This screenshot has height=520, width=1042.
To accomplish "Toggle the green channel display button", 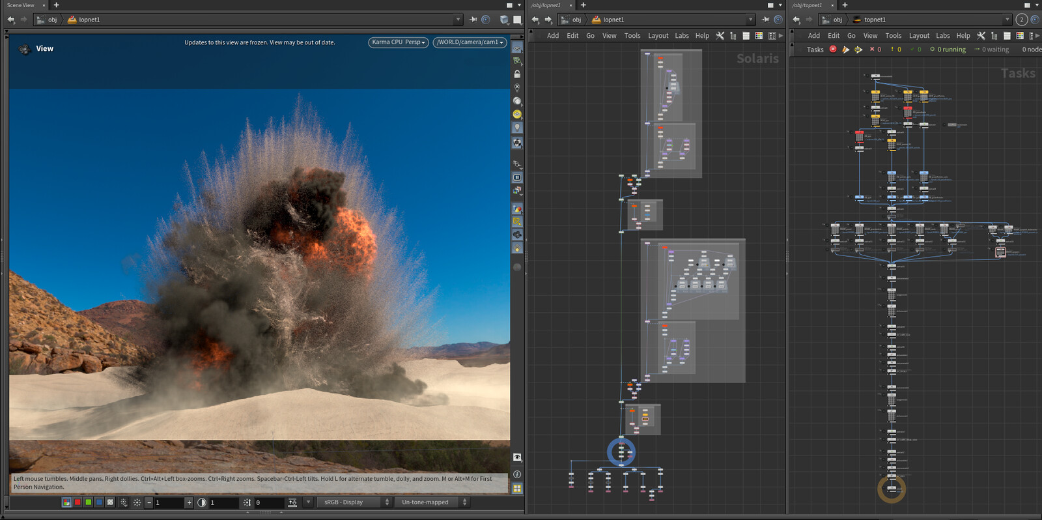I will click(x=89, y=502).
